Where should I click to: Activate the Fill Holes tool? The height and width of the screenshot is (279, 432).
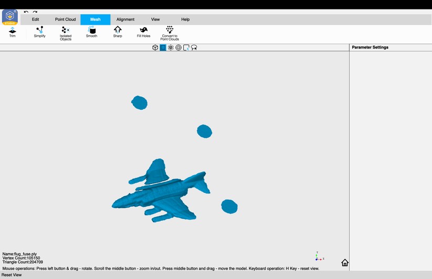143,32
